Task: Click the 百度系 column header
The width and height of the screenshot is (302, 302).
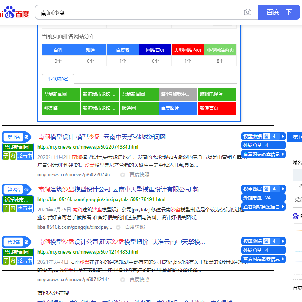Action: pyautogui.click(x=123, y=50)
